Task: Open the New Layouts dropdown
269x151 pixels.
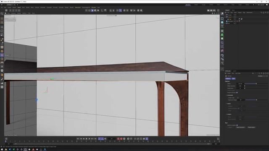Action: coord(261,5)
